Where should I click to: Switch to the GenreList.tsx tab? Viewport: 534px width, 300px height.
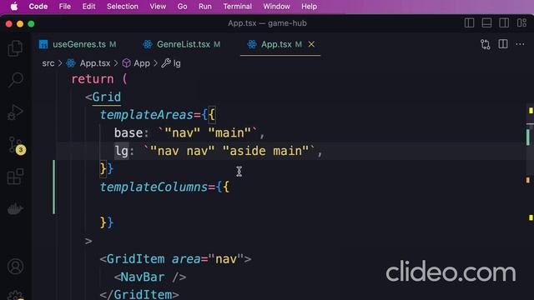pos(184,44)
